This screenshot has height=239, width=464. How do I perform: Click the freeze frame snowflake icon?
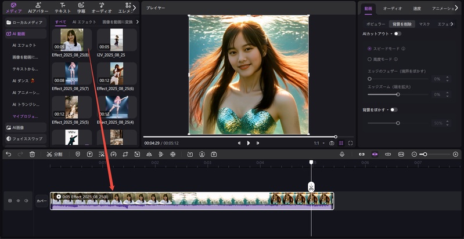pyautogui.click(x=173, y=154)
